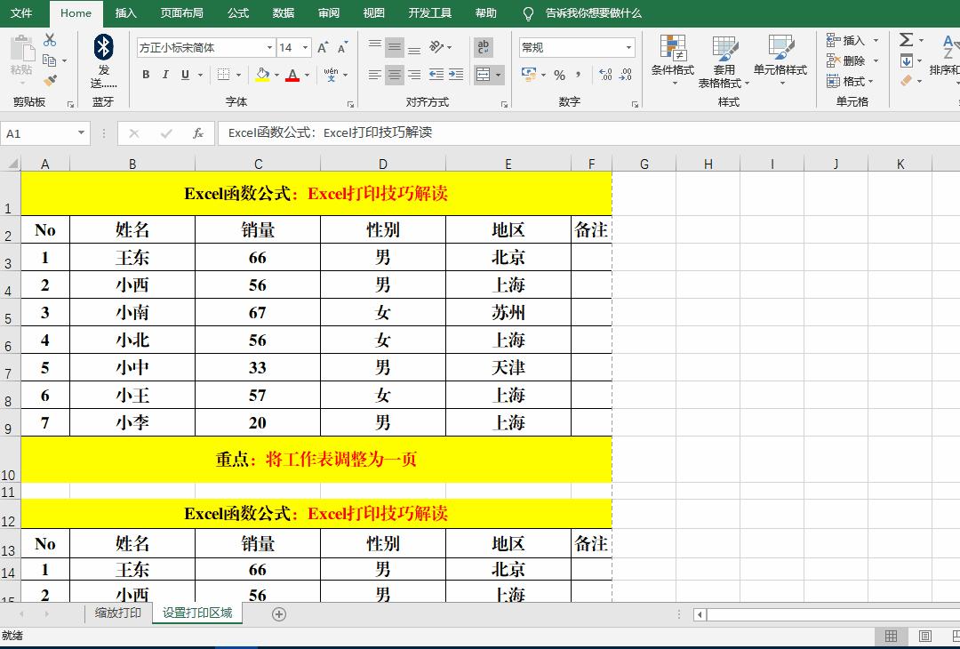Image resolution: width=960 pixels, height=649 pixels.
Task: Open the 数据 ribbon tab
Action: (283, 13)
